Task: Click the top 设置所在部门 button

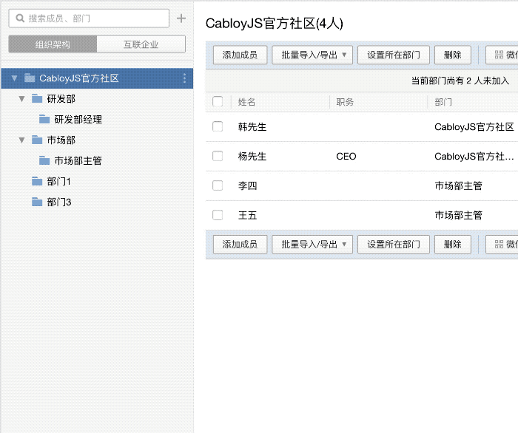Action: click(x=394, y=55)
